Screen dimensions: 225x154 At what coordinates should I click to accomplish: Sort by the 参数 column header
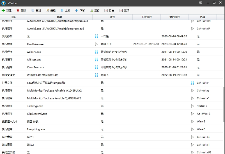pyautogui.click(x=59, y=17)
